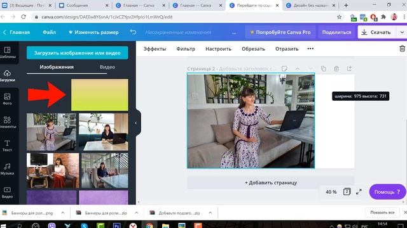Delete page 2 with page trash icon
This screenshot has height=228, width=407.
click(x=336, y=68)
